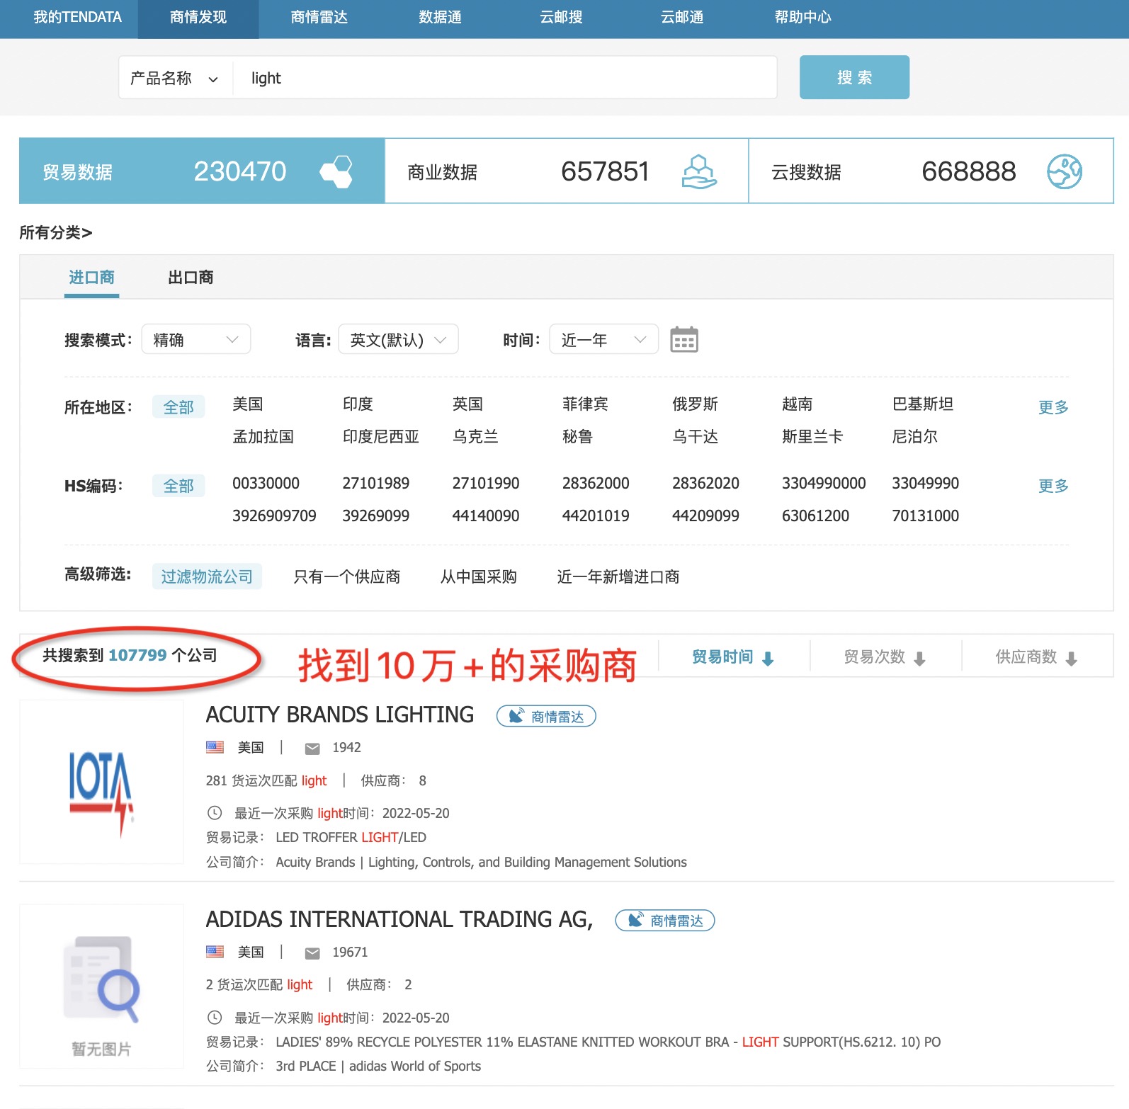
Task: Click the clock icon in Adidas entry
Action: click(215, 1018)
